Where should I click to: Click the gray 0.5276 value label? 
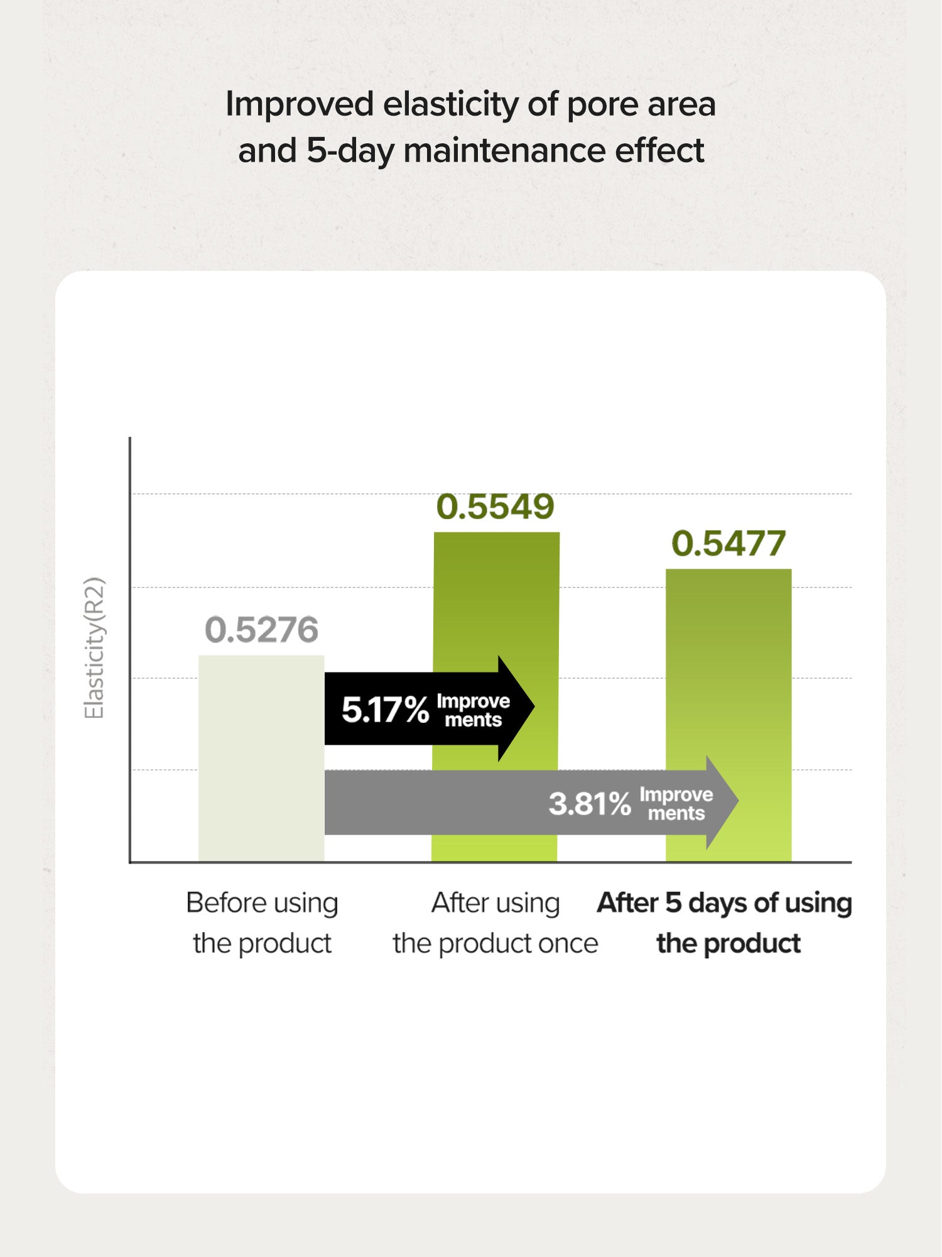[x=261, y=630]
